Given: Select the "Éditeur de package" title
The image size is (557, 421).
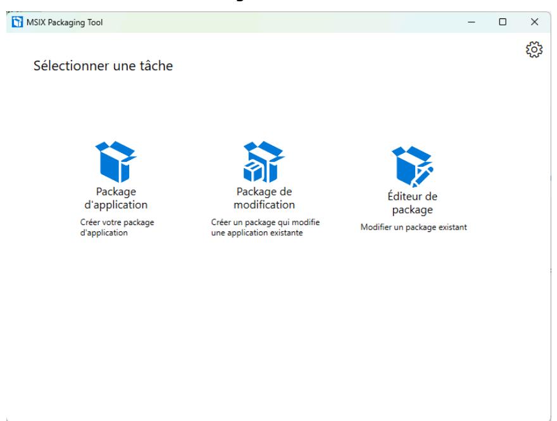Looking at the screenshot, I should coord(413,202).
